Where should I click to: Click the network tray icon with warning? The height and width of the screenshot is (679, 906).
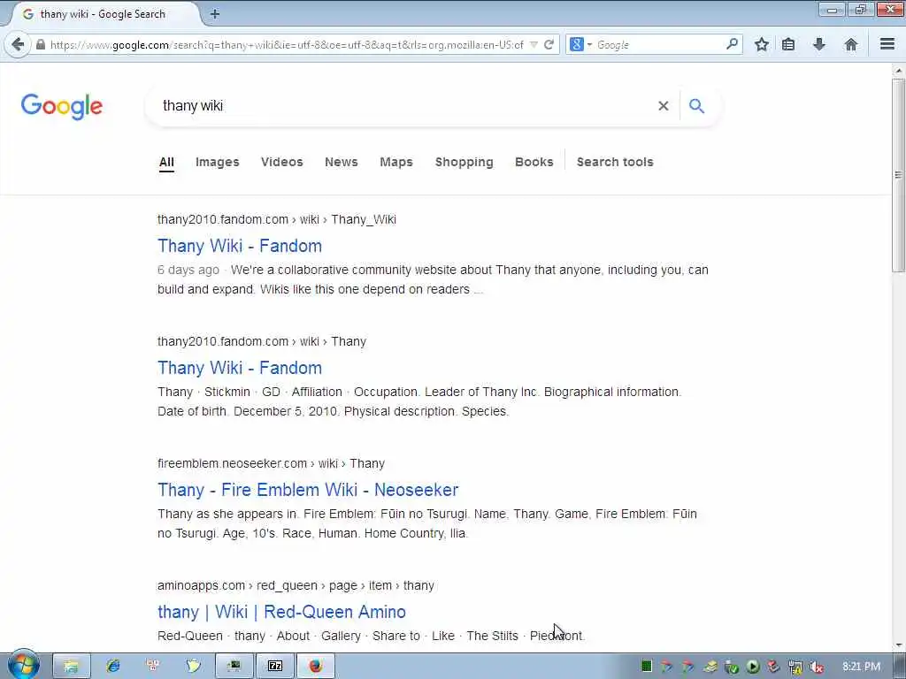pyautogui.click(x=795, y=667)
